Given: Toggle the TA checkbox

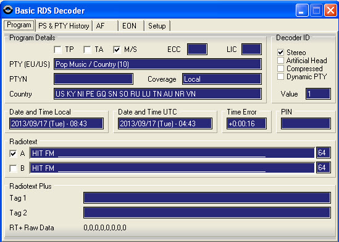Looking at the screenshot, I should coord(87,50).
